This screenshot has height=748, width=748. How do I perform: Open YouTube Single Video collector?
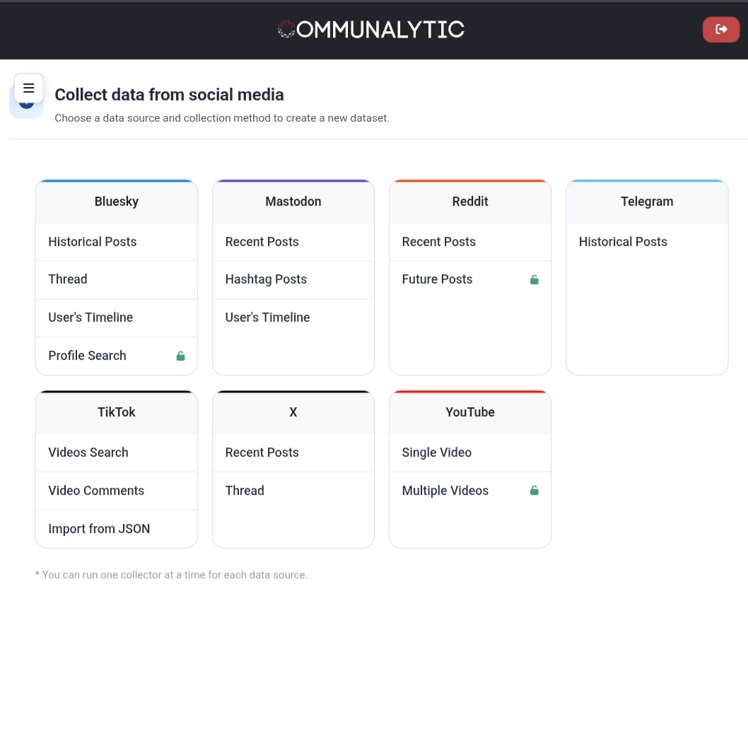point(437,452)
